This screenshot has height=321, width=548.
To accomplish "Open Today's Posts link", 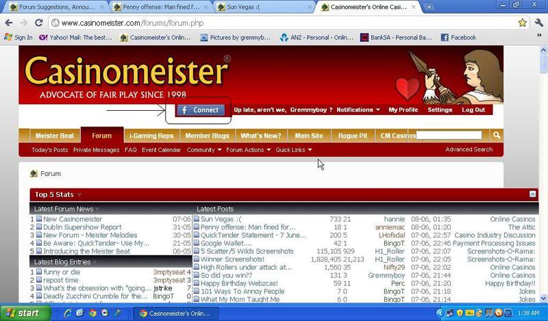I will [x=49, y=150].
